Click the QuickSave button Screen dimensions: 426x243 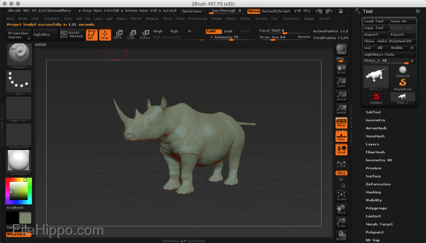pos(192,11)
